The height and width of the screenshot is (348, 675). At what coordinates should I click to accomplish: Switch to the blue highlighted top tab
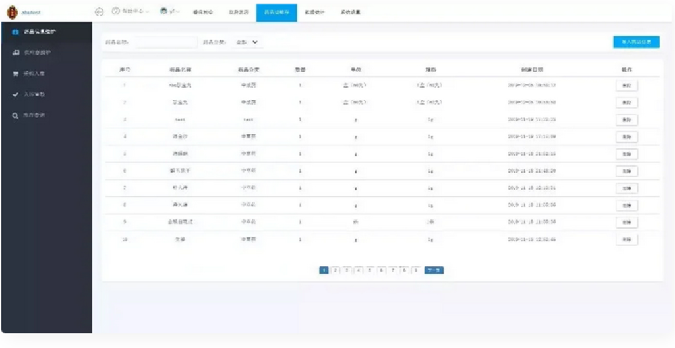[x=276, y=13]
